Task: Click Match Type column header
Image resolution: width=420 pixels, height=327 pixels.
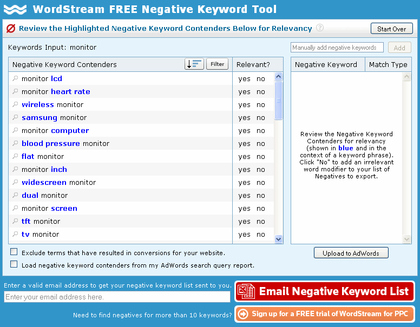Action: [388, 64]
